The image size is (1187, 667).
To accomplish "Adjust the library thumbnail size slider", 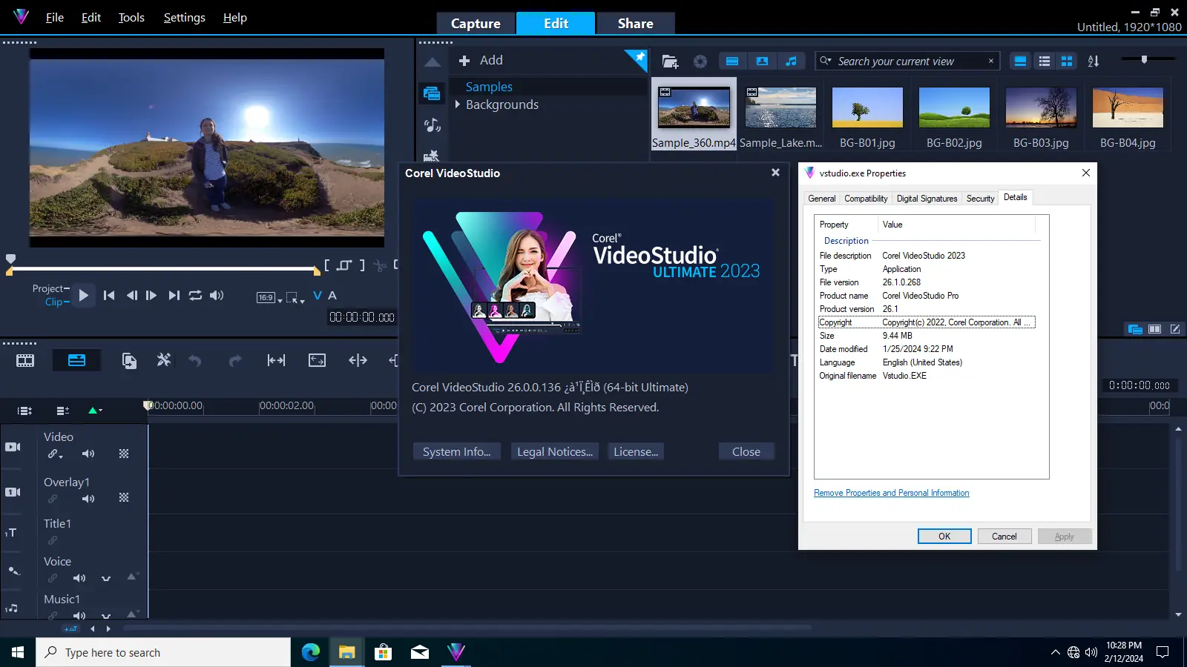I will [1144, 59].
